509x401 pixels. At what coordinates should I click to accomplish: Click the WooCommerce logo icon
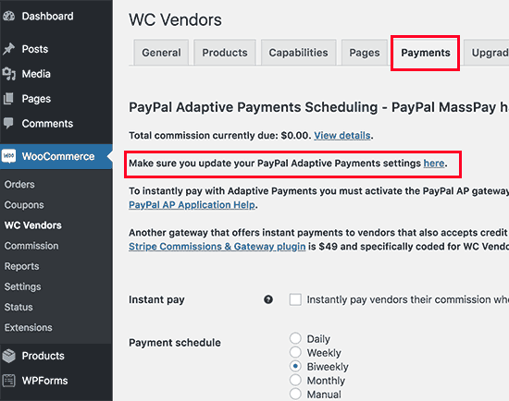[x=8, y=156]
